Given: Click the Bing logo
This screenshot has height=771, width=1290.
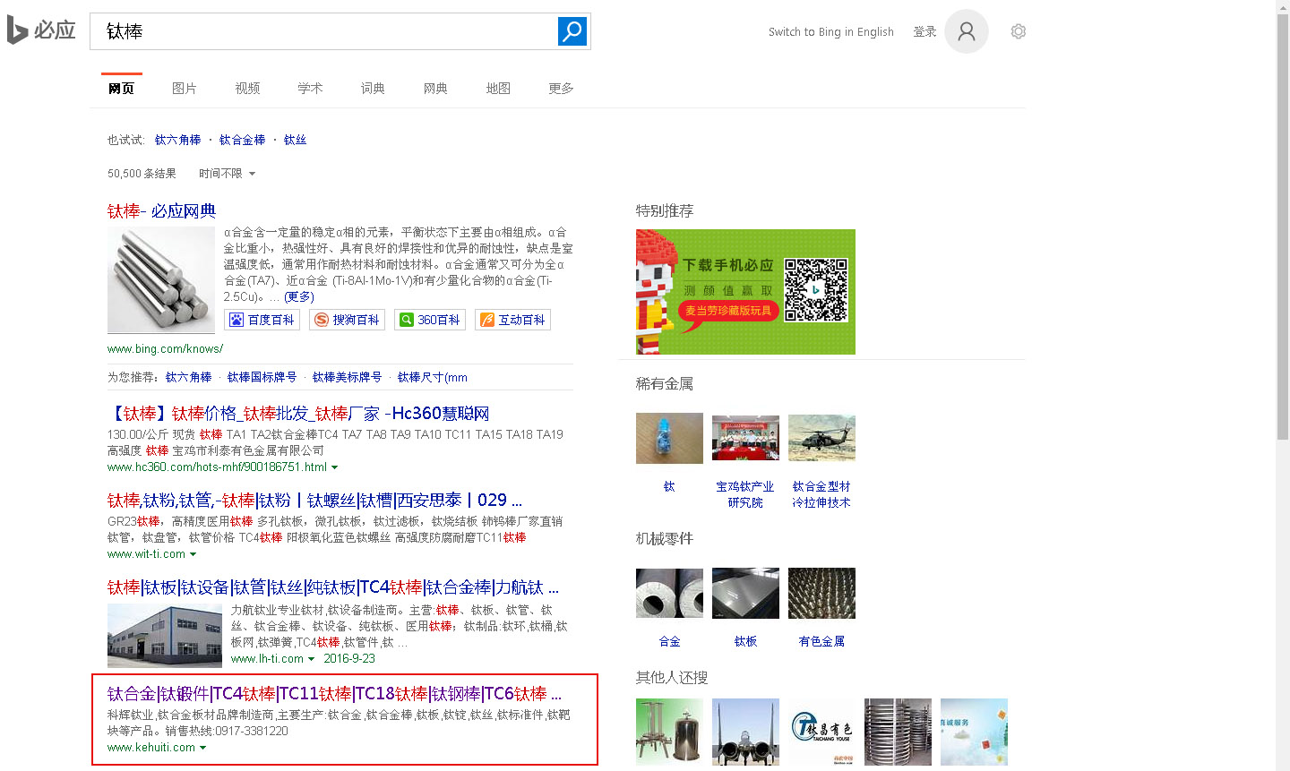Looking at the screenshot, I should click(40, 30).
